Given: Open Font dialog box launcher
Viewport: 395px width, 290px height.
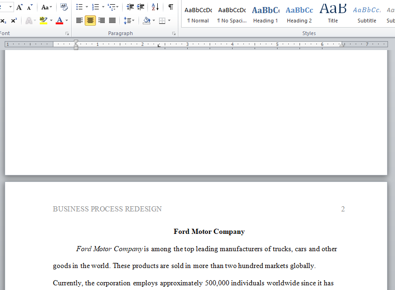Looking at the screenshot, I should pyautogui.click(x=67, y=34).
